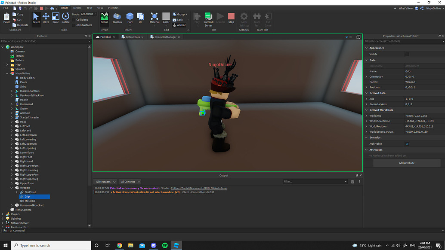Click the Stop test button

[x=231, y=18]
